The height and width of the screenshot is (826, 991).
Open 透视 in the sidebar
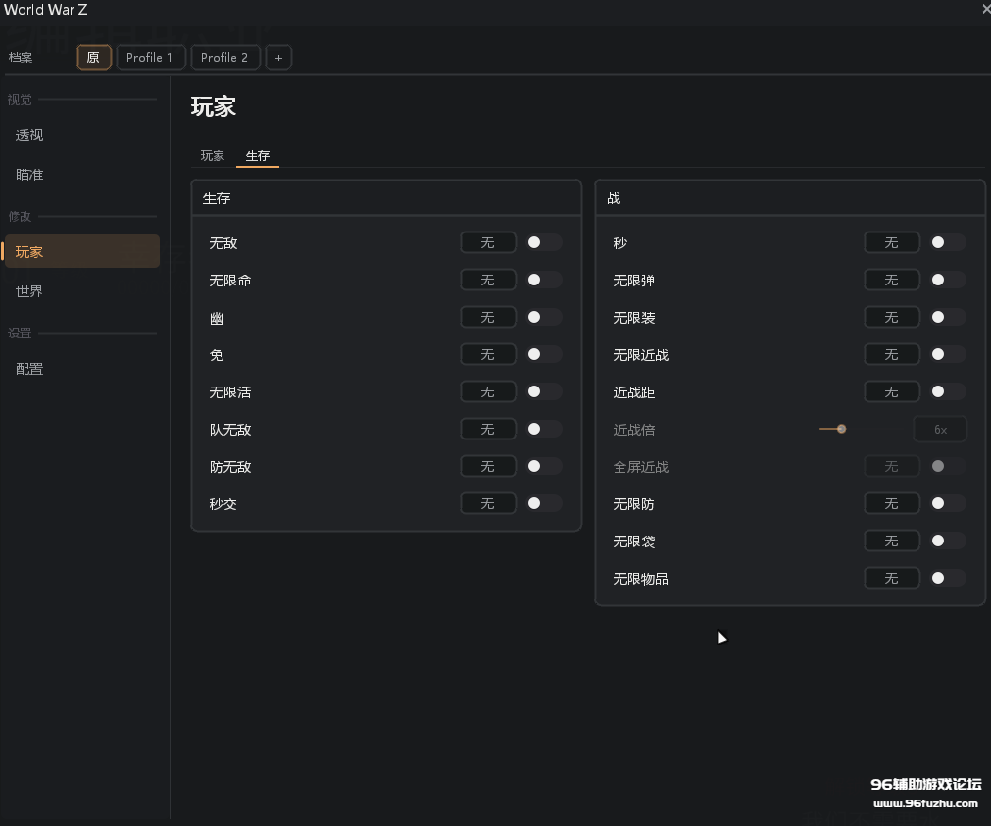tap(82, 135)
